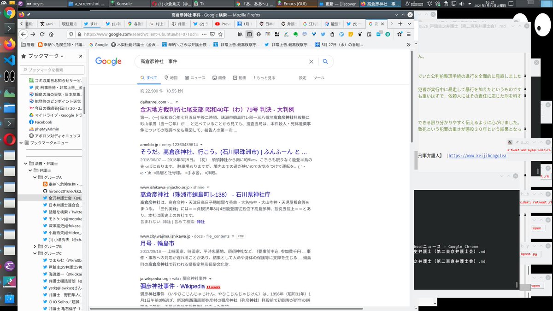Collapse the 弁護士 folder
Viewport: 553px width, 311px height.
coord(30,170)
